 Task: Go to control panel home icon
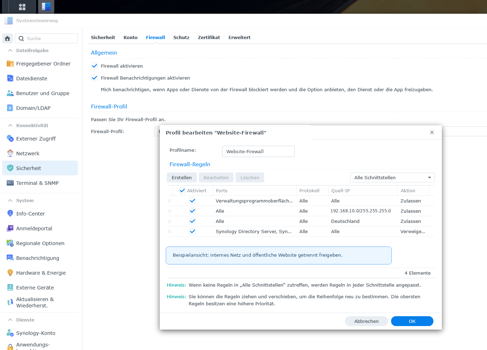[7, 38]
